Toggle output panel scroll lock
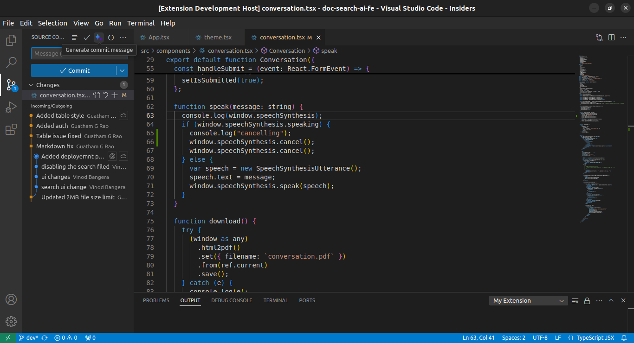This screenshot has width=634, height=343. 587,300
